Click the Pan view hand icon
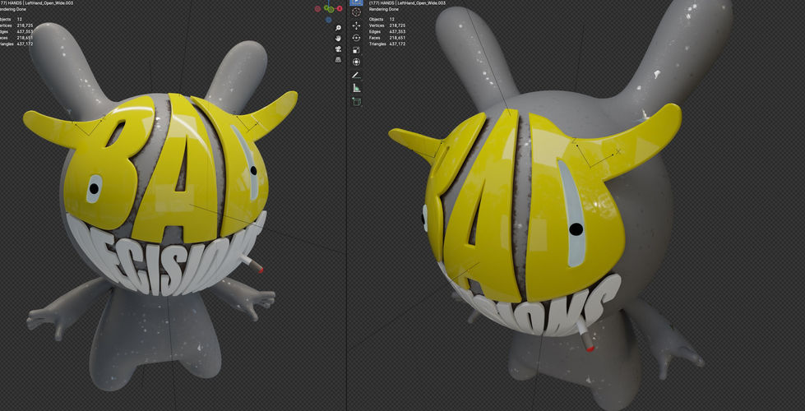This screenshot has width=805, height=411. point(338,39)
